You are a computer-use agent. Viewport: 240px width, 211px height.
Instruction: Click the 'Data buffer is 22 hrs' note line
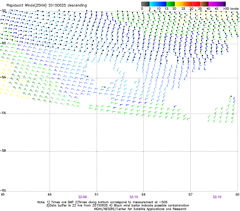[x=117, y=205]
